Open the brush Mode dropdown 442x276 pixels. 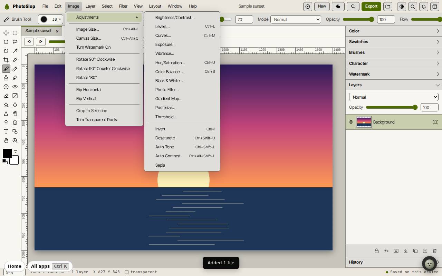296,20
